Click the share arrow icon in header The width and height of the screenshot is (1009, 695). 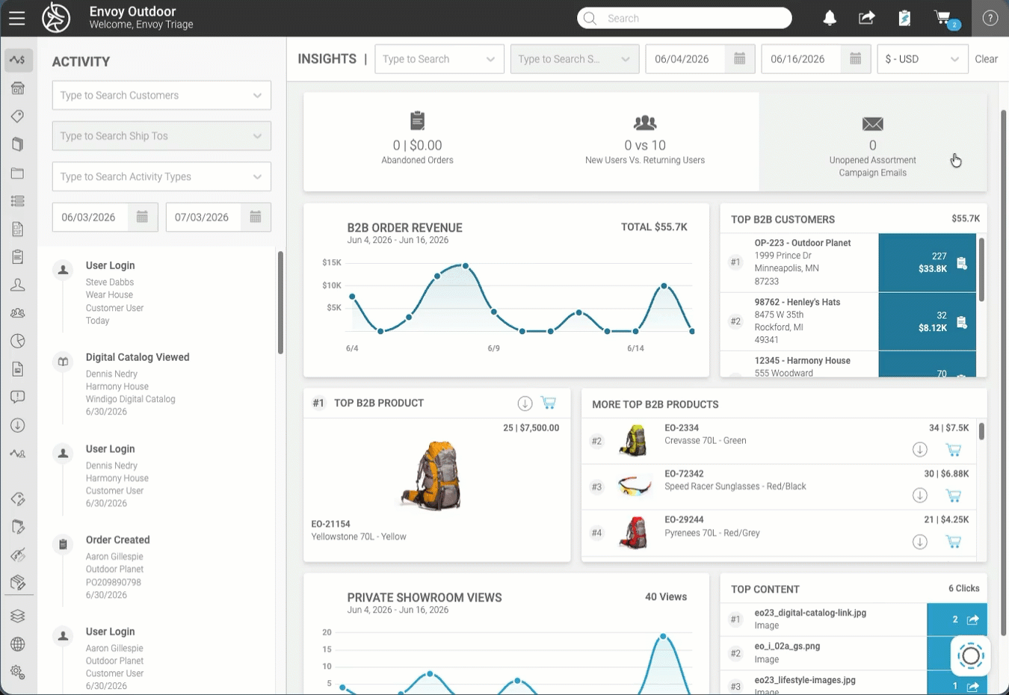tap(866, 18)
